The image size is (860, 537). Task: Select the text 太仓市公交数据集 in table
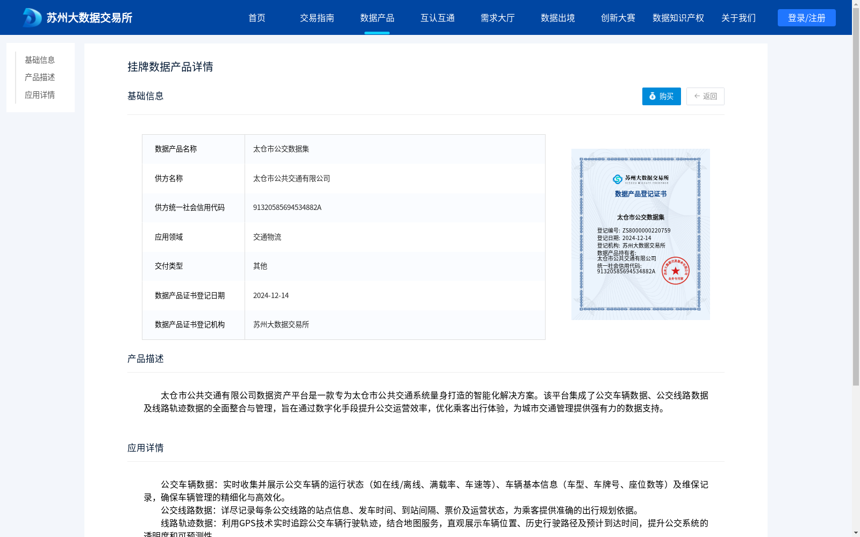click(281, 149)
